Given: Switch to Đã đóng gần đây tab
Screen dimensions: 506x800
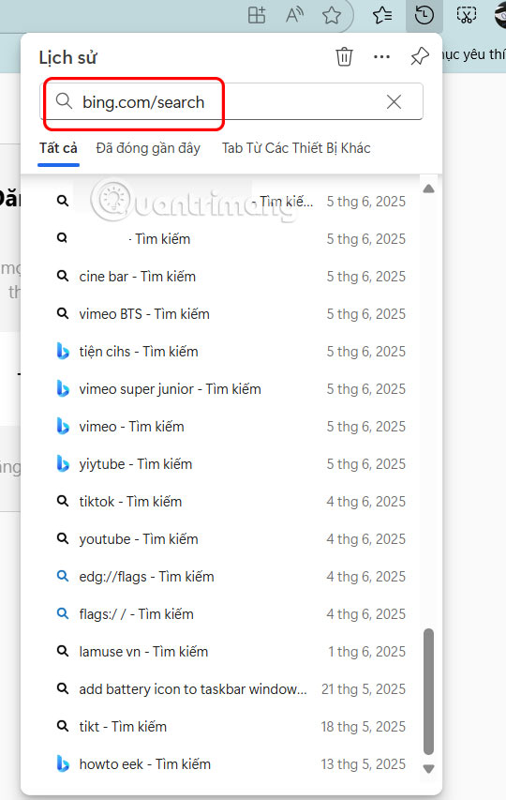Looking at the screenshot, I should tap(148, 148).
